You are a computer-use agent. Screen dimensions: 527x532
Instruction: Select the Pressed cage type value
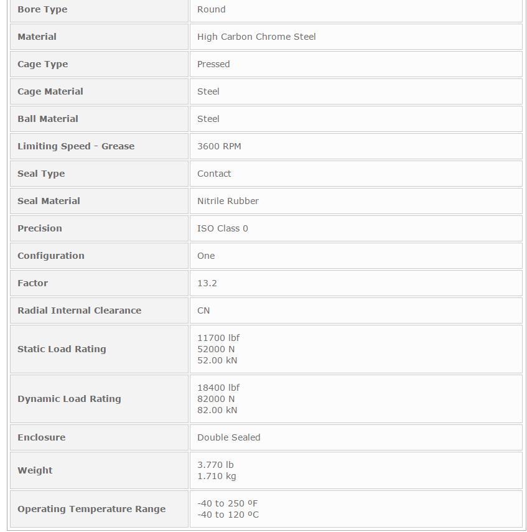click(213, 64)
